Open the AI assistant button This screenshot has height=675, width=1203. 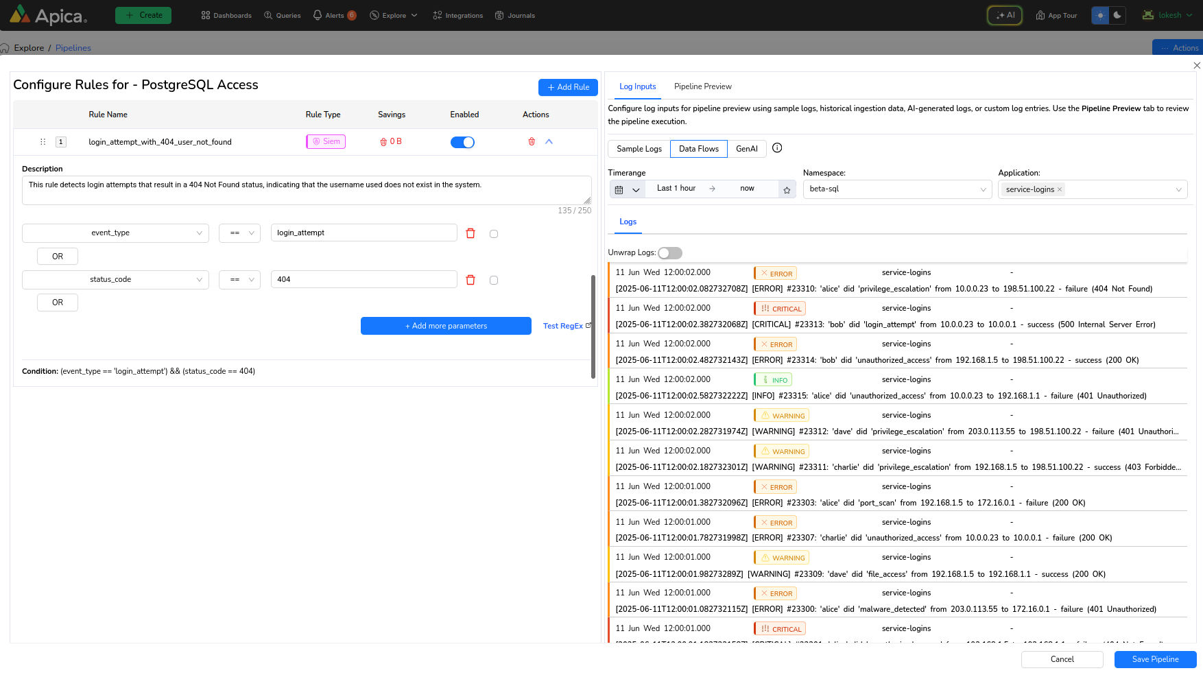coord(1005,15)
